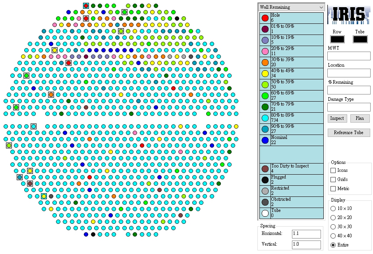The image size is (373, 254).
Task: Click the Plan button
Action: click(x=359, y=118)
